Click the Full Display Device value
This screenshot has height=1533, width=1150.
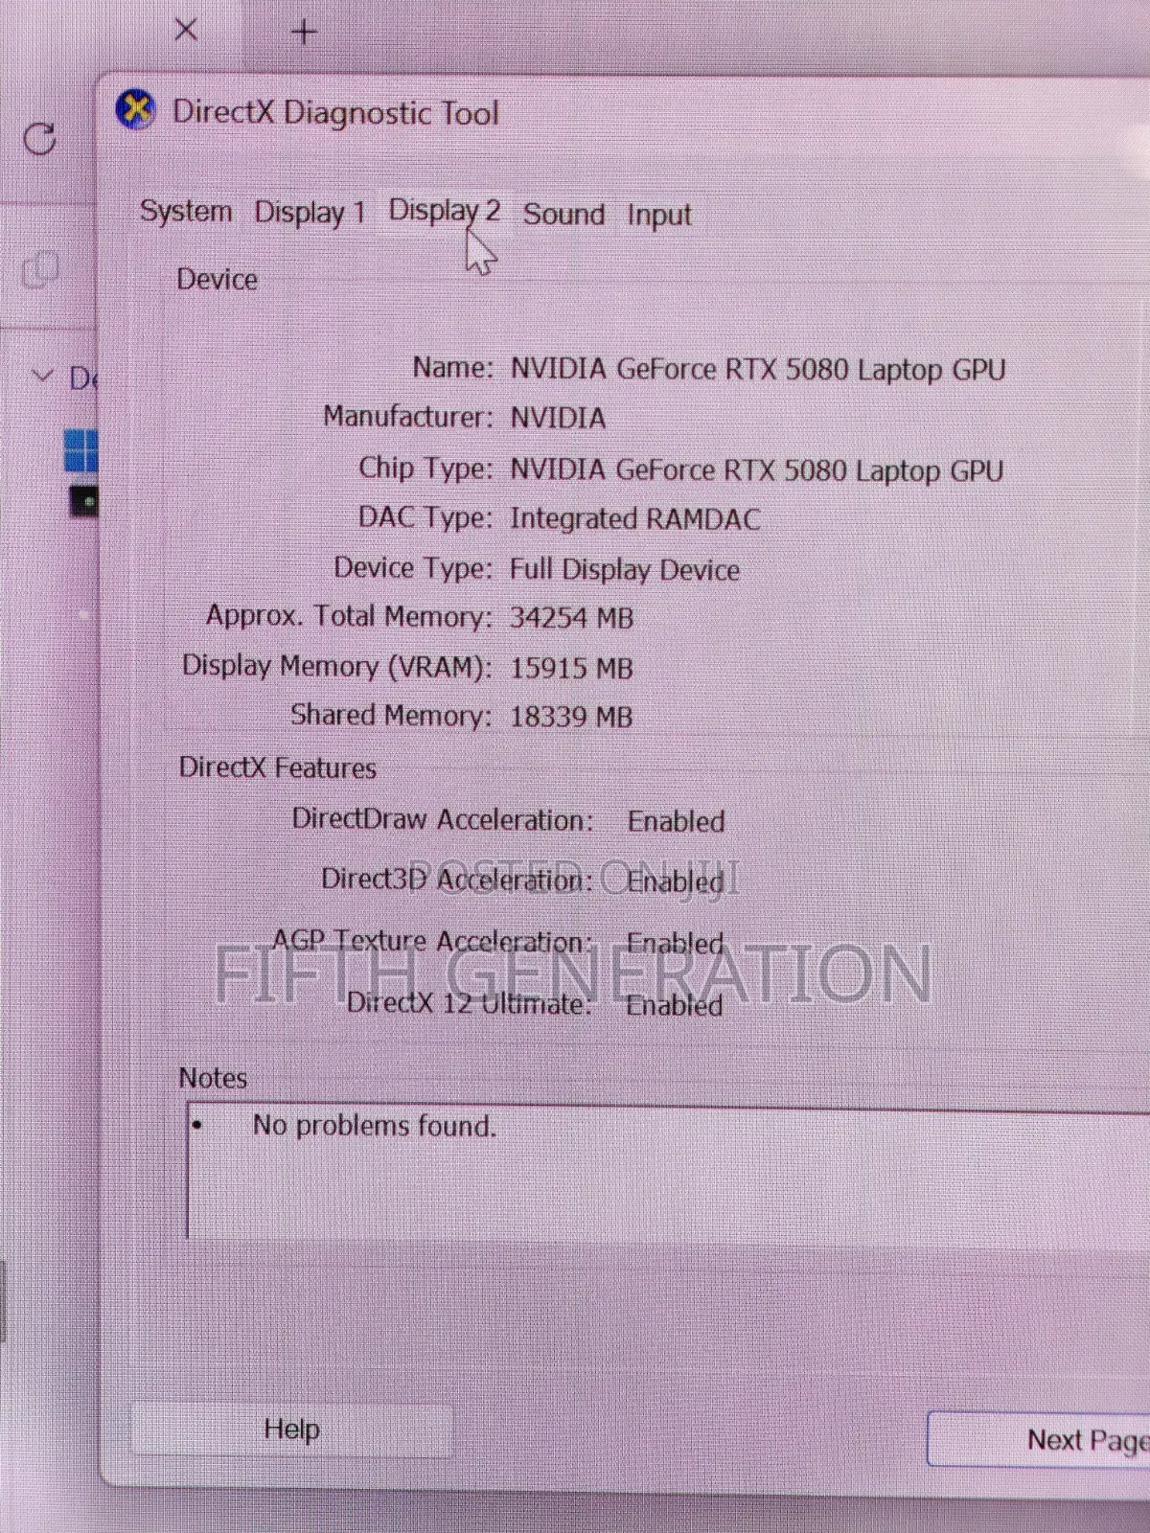pos(625,570)
